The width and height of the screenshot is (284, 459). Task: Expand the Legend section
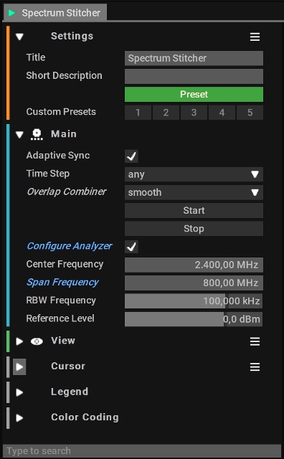(19, 392)
